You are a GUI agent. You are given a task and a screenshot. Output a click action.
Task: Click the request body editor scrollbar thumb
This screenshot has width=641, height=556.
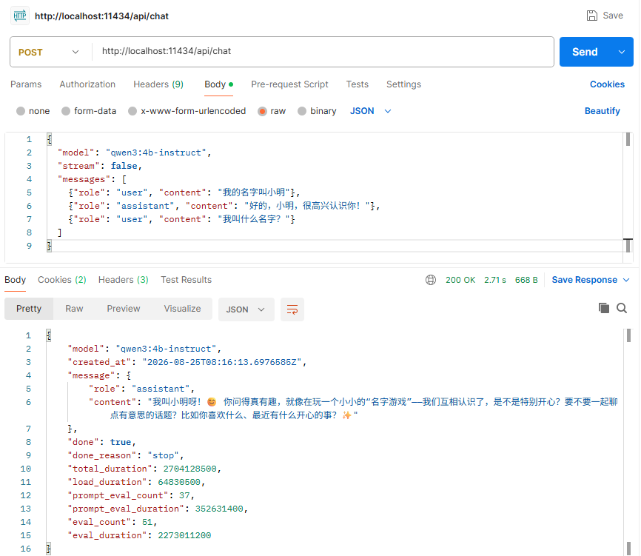tap(628, 139)
